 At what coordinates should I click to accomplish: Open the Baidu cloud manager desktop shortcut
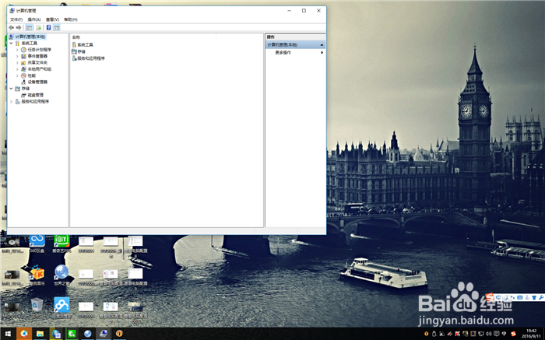point(62,307)
